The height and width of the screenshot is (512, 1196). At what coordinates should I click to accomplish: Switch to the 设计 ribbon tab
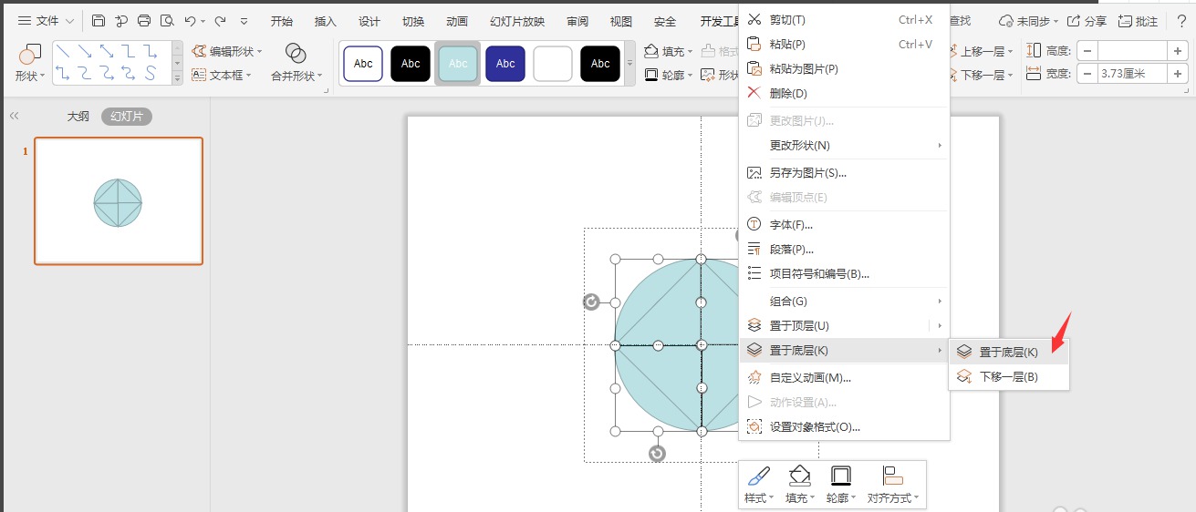(369, 22)
